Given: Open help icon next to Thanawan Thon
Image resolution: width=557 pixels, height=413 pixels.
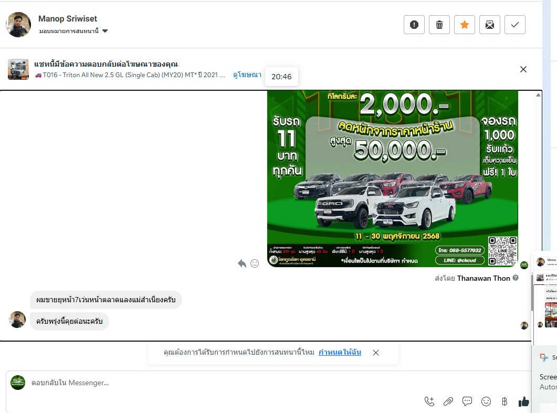Looking at the screenshot, I should [x=516, y=278].
